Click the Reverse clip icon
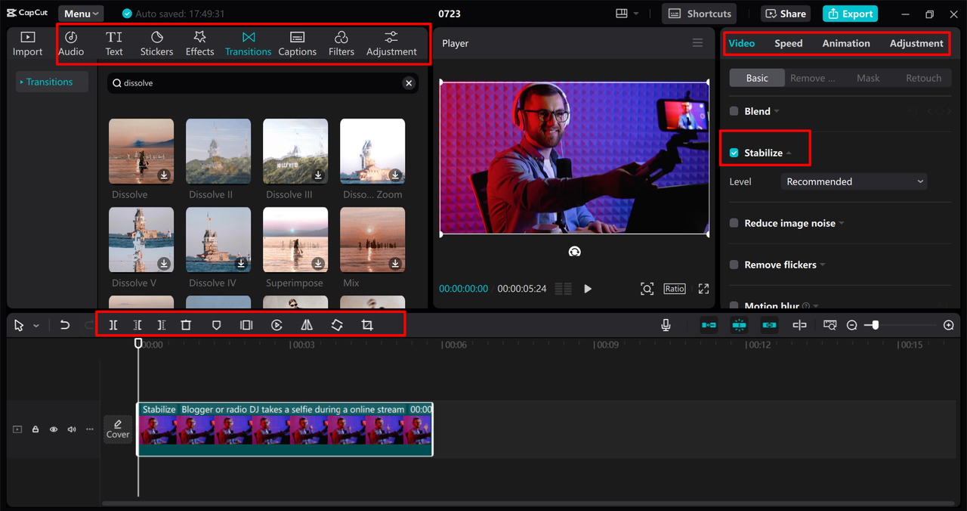 [277, 325]
